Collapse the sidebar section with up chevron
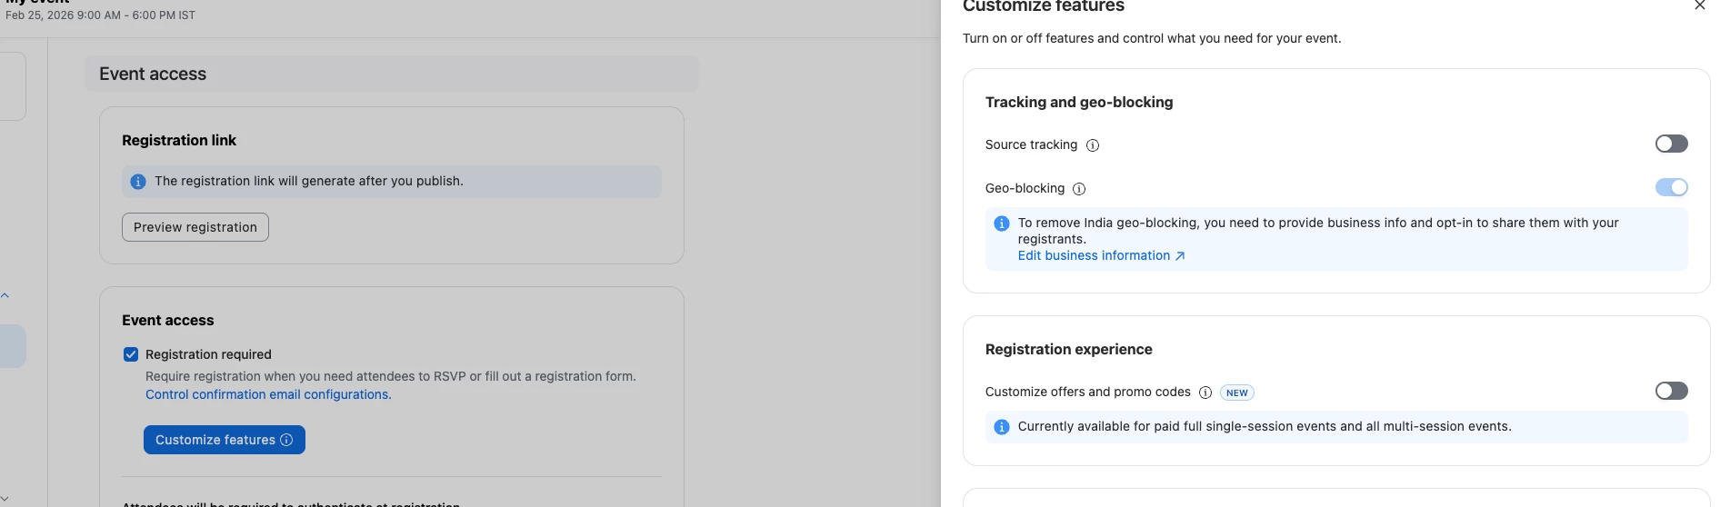Image resolution: width=1730 pixels, height=507 pixels. (5, 295)
